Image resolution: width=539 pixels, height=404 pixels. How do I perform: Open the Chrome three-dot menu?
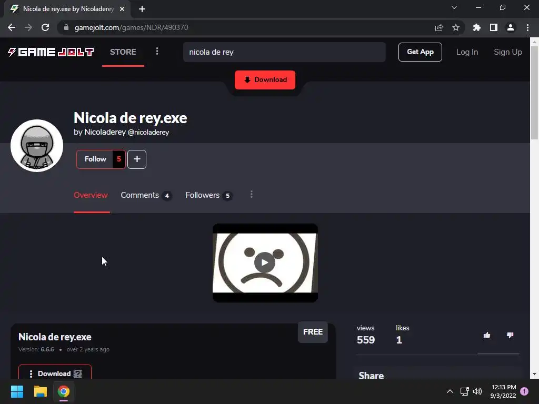click(527, 27)
